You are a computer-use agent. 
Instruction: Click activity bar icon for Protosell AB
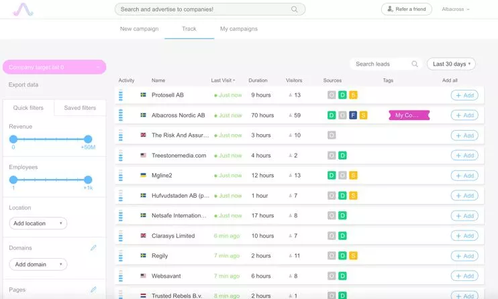[x=121, y=95]
